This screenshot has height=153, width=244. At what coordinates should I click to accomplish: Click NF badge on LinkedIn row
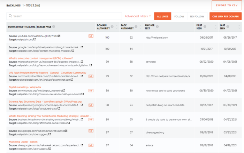[x=91, y=120]
